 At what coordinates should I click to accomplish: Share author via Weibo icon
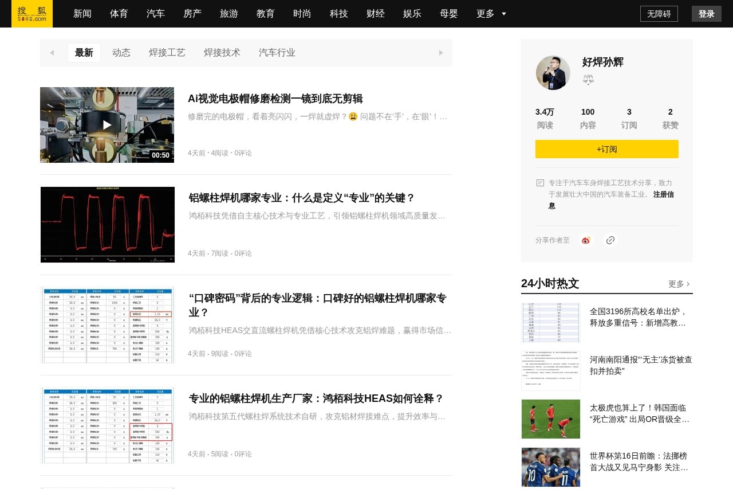click(x=585, y=240)
